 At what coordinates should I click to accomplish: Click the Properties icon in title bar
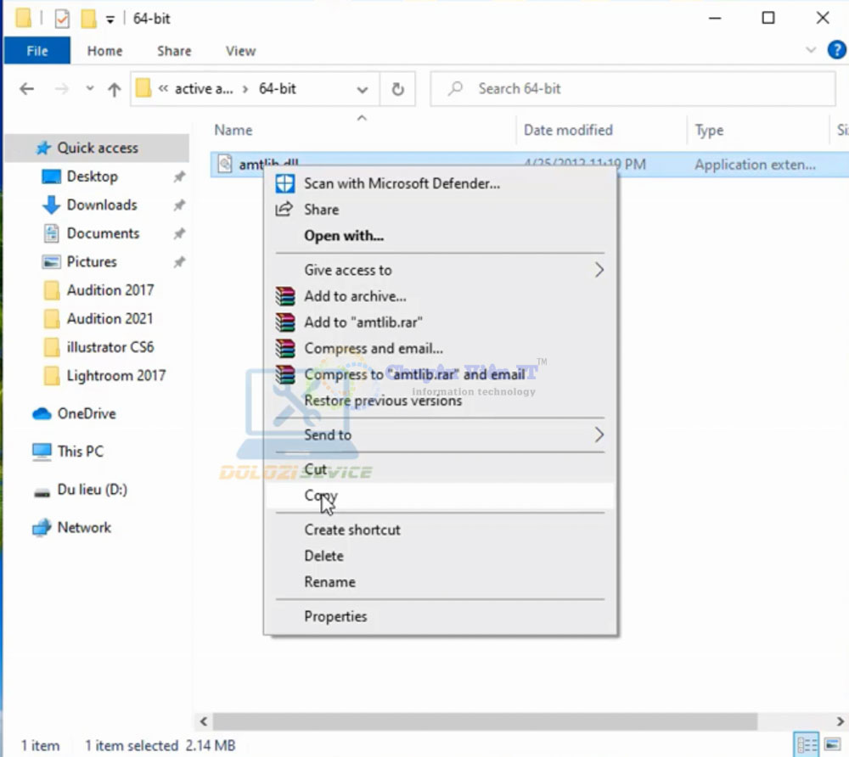pos(62,18)
